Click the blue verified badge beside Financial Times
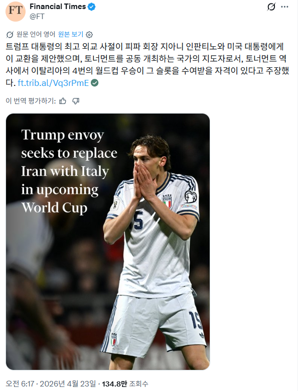Screen dimensions: 298x391 coord(92,7)
